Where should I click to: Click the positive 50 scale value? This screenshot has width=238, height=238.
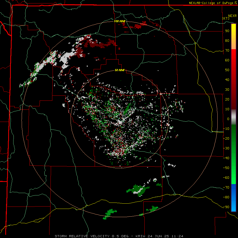227,70
